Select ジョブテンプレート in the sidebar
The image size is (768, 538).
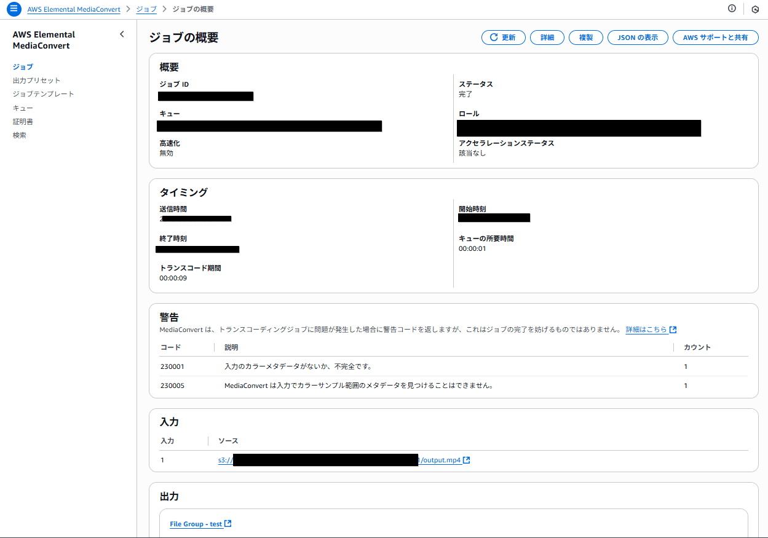click(43, 94)
